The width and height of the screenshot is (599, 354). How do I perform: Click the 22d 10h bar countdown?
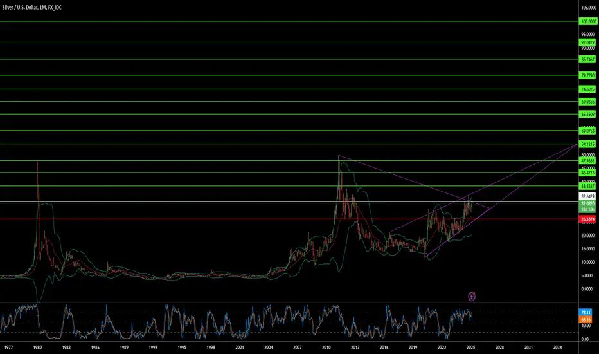tap(587, 210)
